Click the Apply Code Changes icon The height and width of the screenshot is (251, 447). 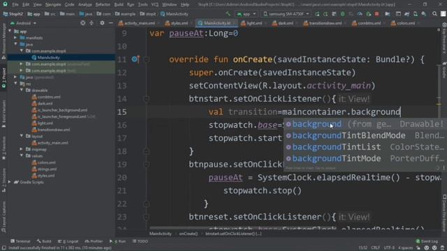coord(325,14)
